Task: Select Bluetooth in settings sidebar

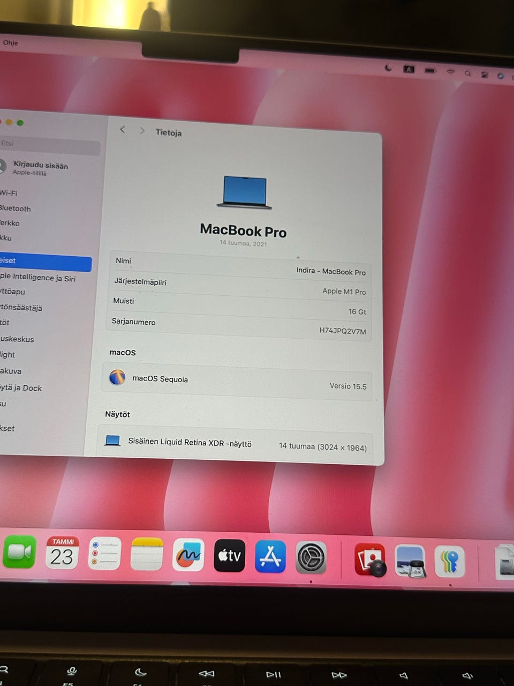Action: (15, 208)
